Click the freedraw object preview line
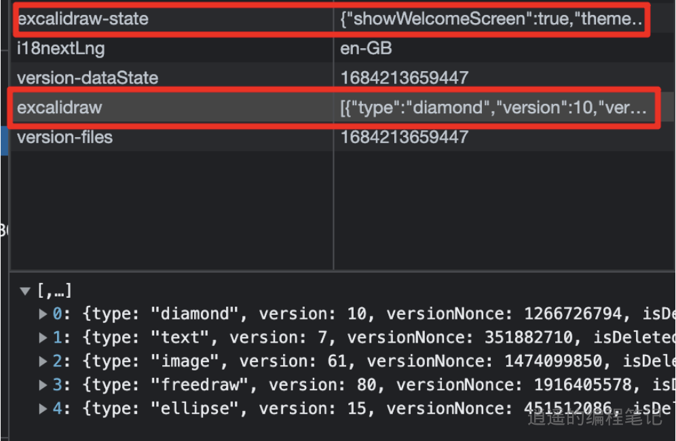The image size is (676, 441). [x=379, y=385]
